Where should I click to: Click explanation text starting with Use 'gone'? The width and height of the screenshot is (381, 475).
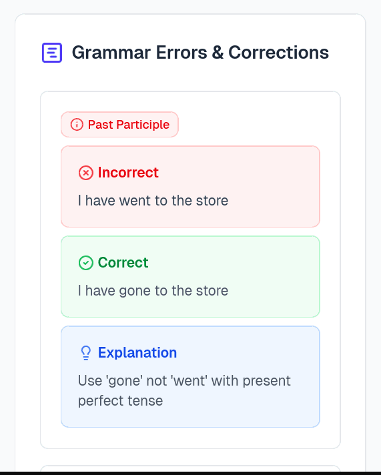(184, 390)
